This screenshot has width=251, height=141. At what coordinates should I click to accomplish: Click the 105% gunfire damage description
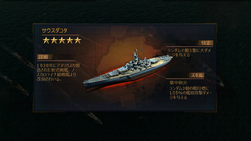(191, 93)
